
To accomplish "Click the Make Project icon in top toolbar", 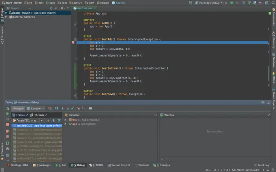I will pos(190,3).
